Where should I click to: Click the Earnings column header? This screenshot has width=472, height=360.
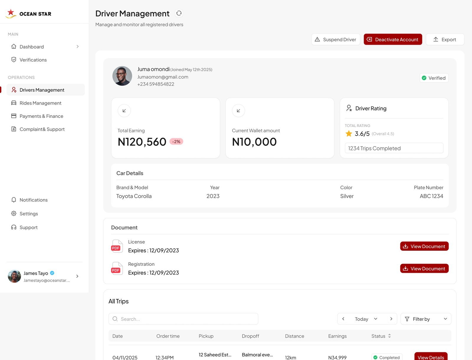(x=337, y=336)
